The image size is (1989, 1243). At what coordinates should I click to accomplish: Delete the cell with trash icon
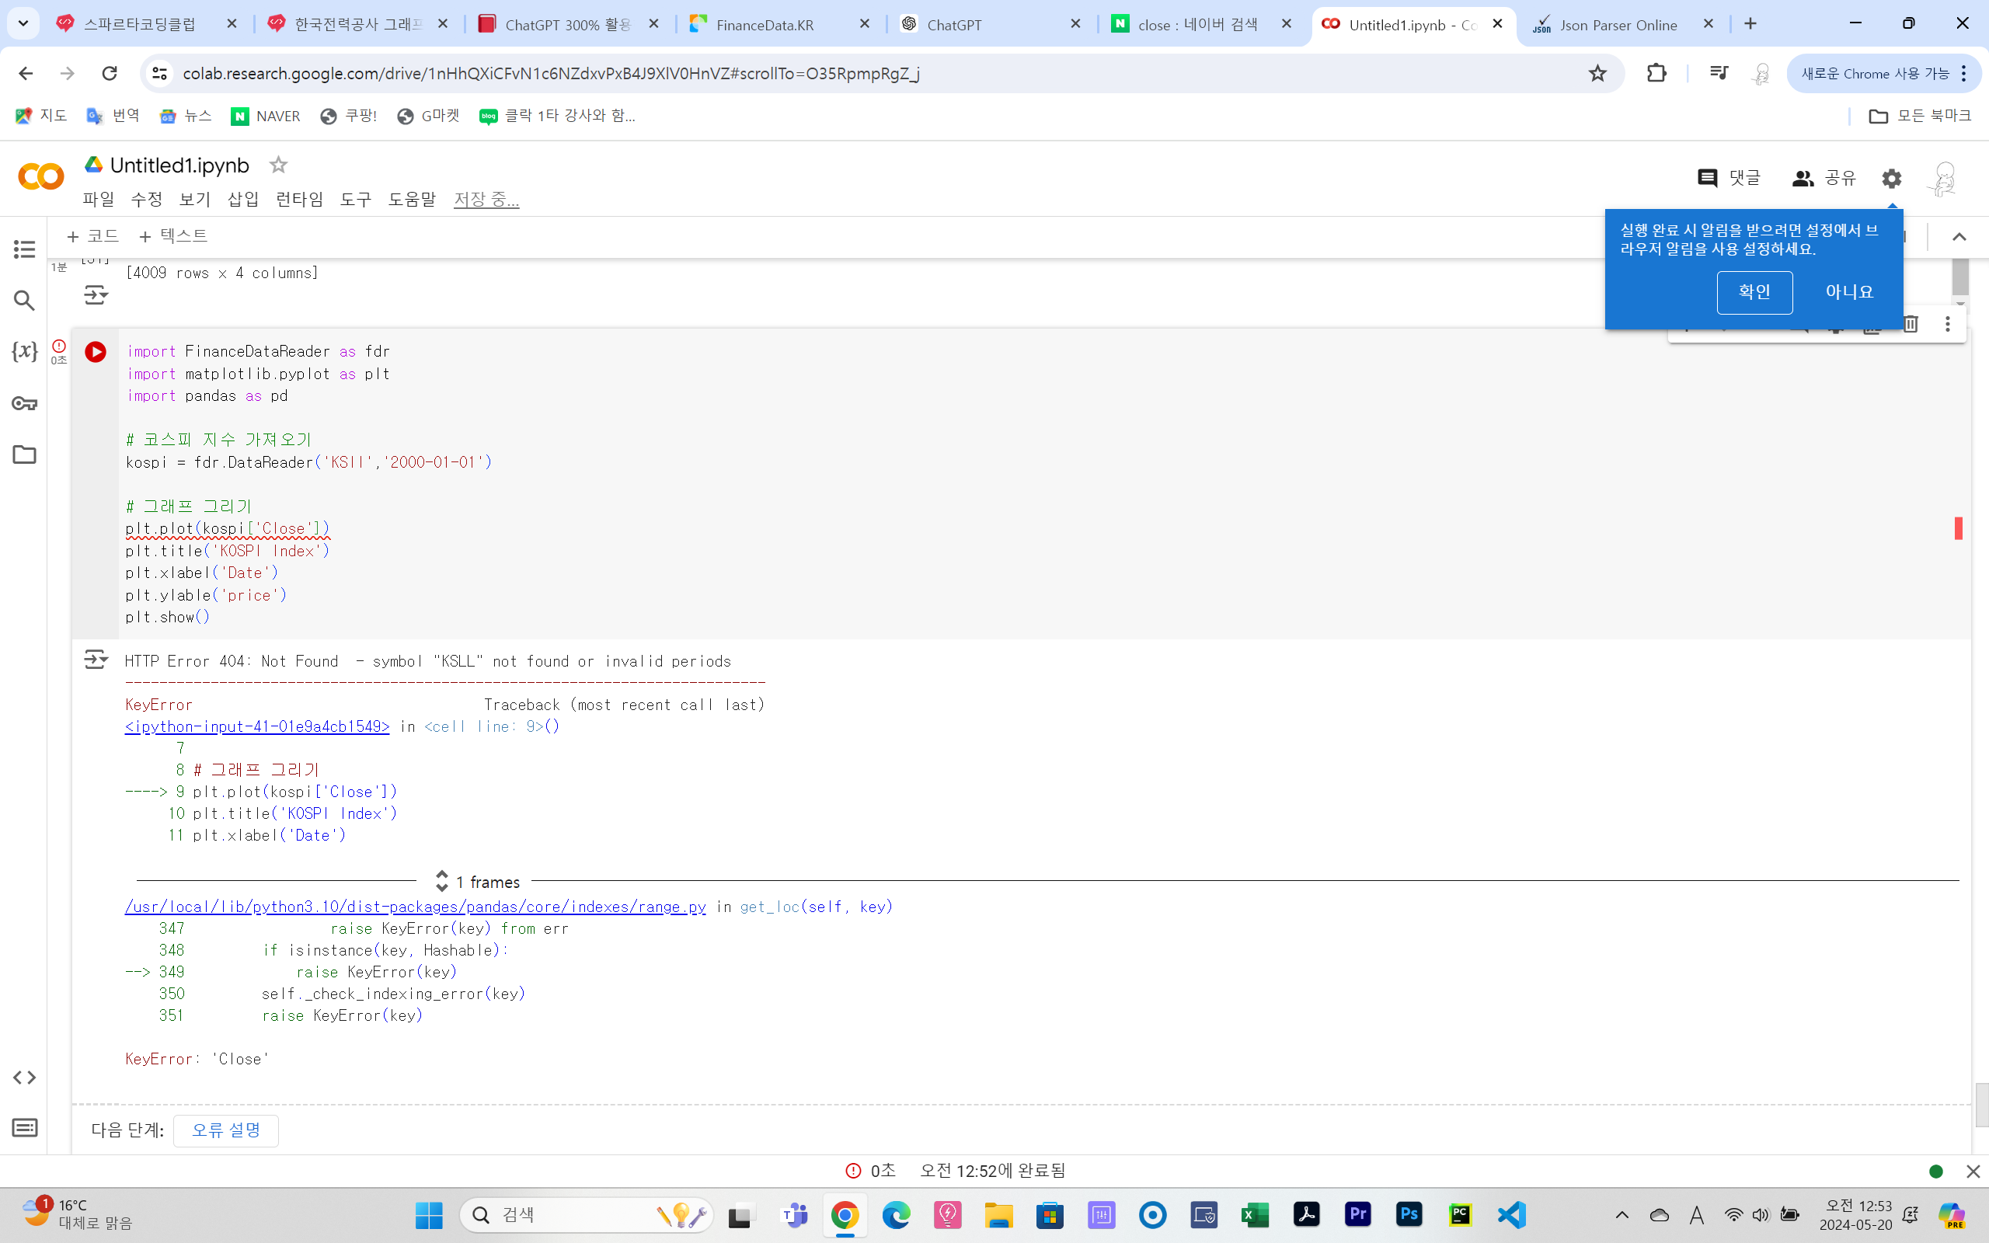(x=1910, y=324)
